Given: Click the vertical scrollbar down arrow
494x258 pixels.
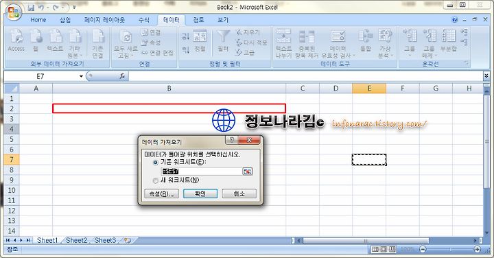Looking at the screenshot, I should [486, 233].
